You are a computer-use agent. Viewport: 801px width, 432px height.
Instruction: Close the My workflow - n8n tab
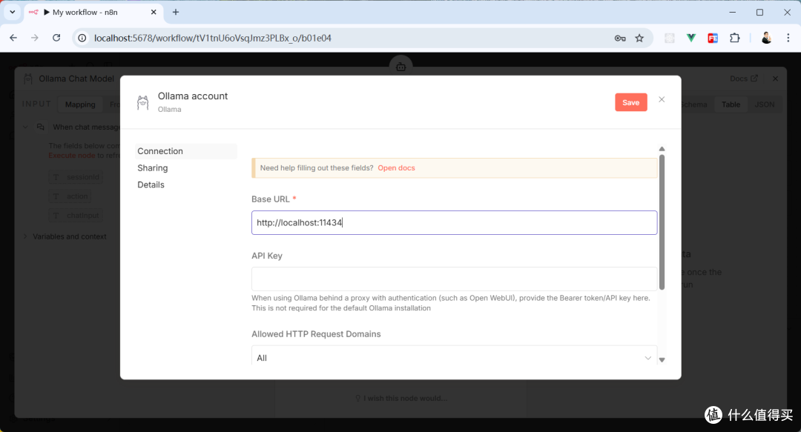coord(154,13)
